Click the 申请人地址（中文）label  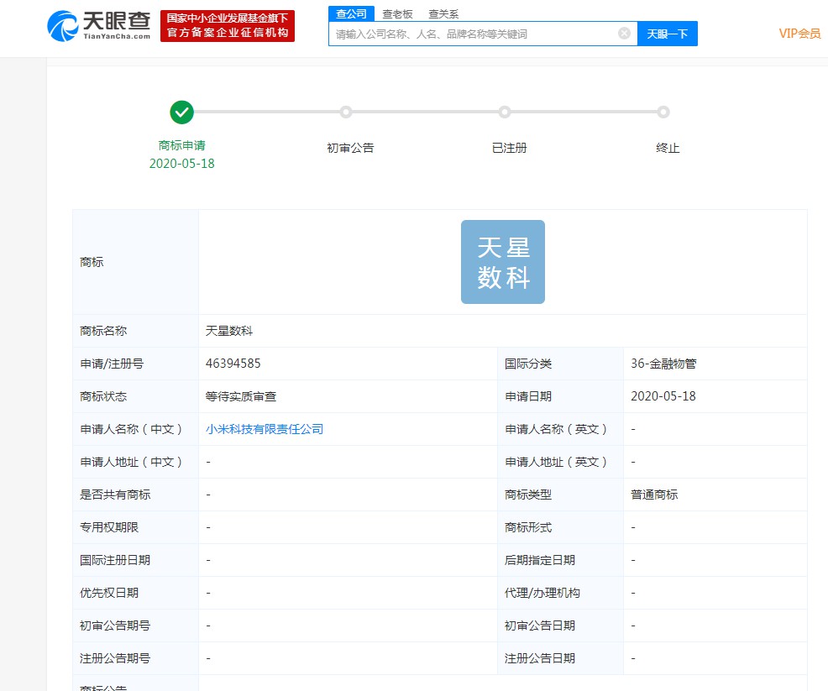pyautogui.click(x=131, y=462)
